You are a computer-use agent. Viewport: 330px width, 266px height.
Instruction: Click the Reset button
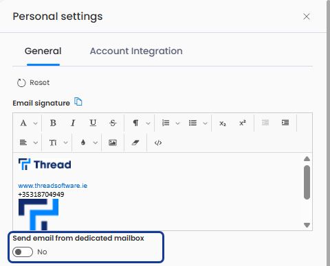pyautogui.click(x=34, y=83)
